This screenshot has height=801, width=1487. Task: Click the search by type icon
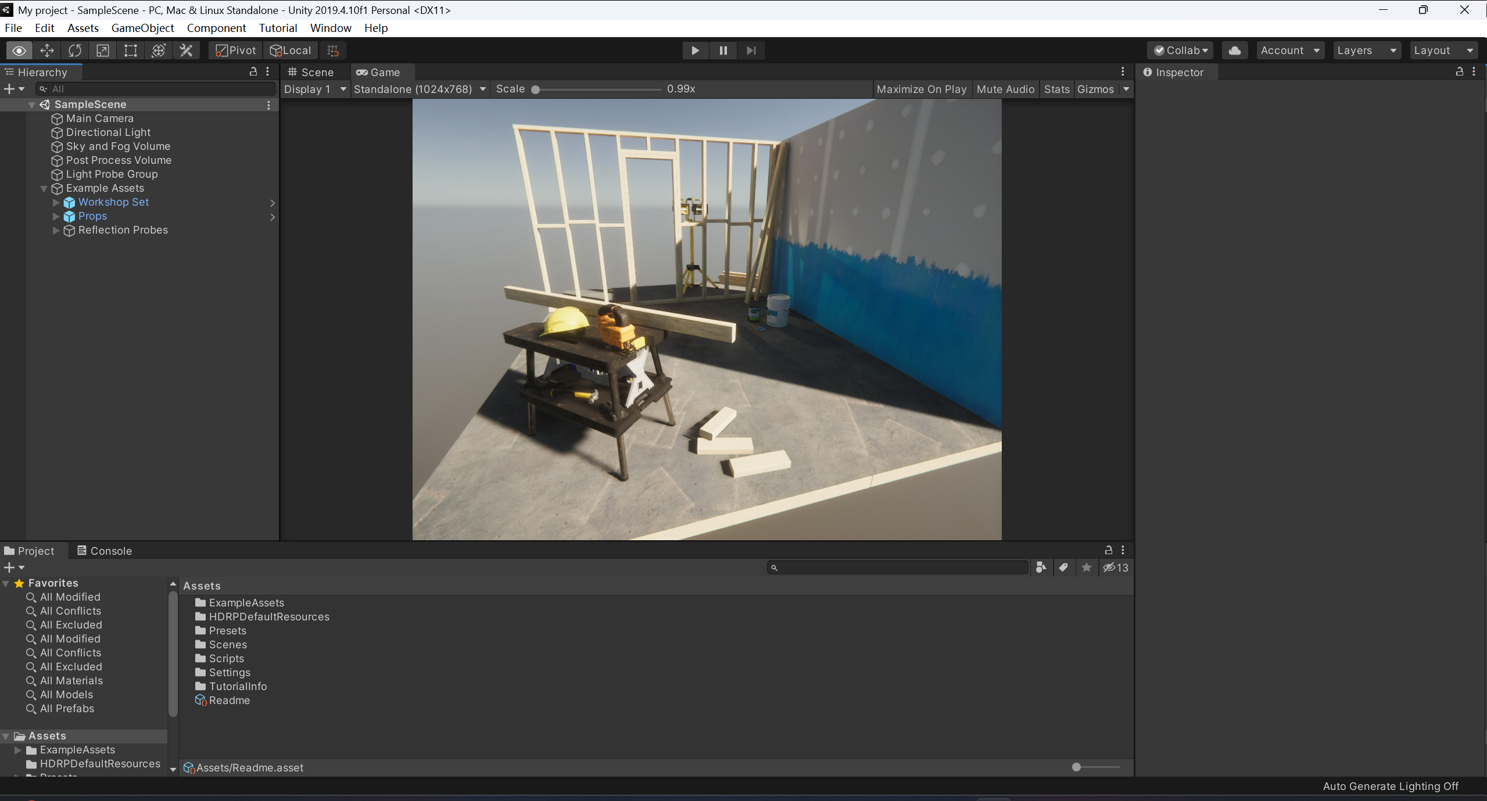tap(1040, 567)
